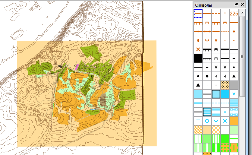The height and width of the screenshot is (155, 252).
Task: Undock the Символы panel with float button
Action: (x=236, y=5)
